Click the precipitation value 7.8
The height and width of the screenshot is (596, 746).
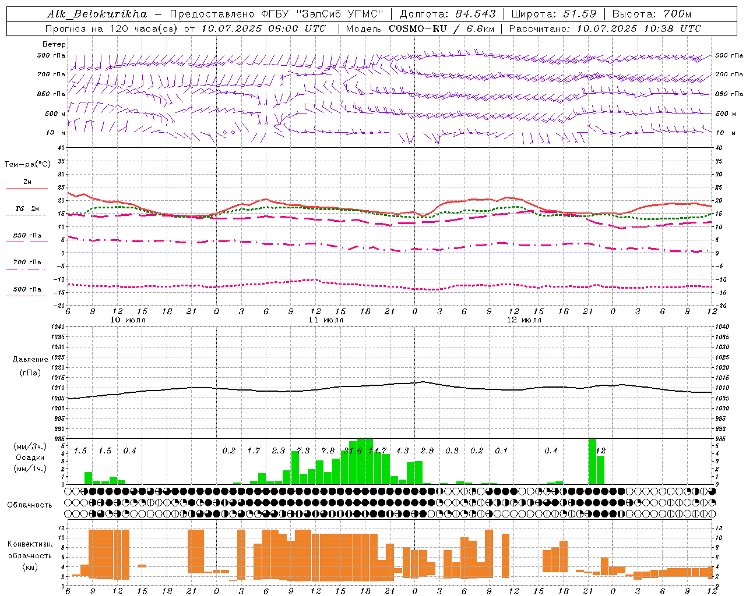coord(328,451)
